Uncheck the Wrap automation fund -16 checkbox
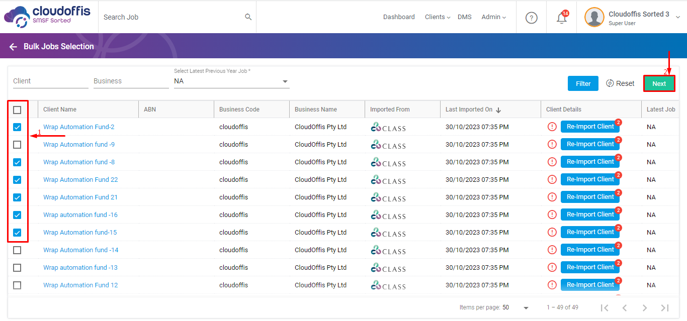The height and width of the screenshot is (321, 687). click(17, 215)
